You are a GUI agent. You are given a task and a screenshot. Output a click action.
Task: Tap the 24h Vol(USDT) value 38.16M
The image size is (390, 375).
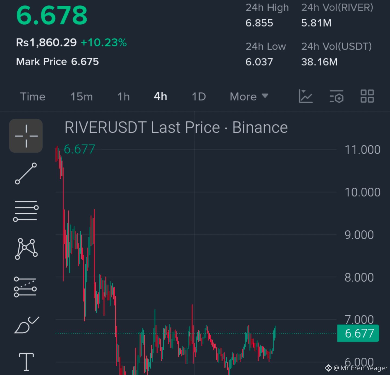pyautogui.click(x=319, y=62)
